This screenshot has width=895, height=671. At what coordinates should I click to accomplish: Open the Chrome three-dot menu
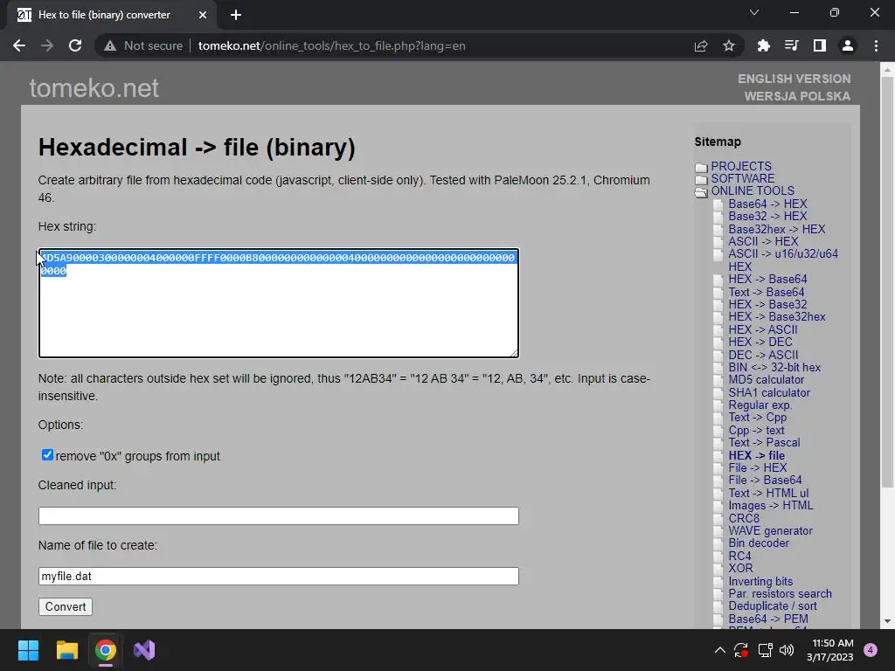pyautogui.click(x=876, y=45)
